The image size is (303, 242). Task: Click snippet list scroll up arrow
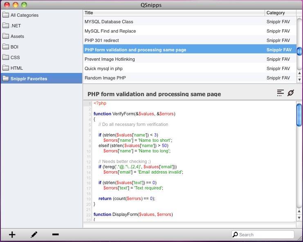pos(299,73)
